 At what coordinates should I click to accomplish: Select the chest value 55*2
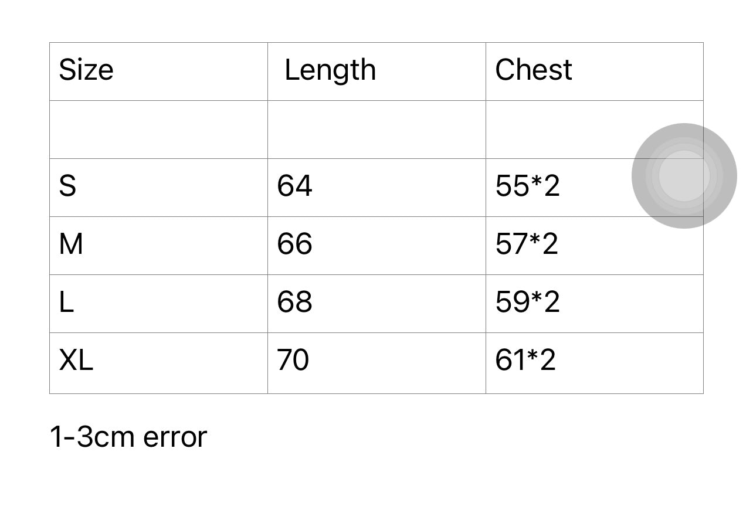point(527,186)
